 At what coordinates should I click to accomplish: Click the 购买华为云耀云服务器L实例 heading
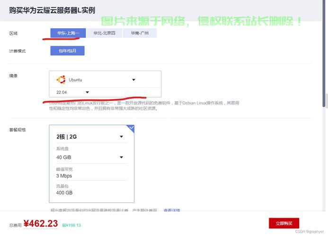click(x=52, y=10)
